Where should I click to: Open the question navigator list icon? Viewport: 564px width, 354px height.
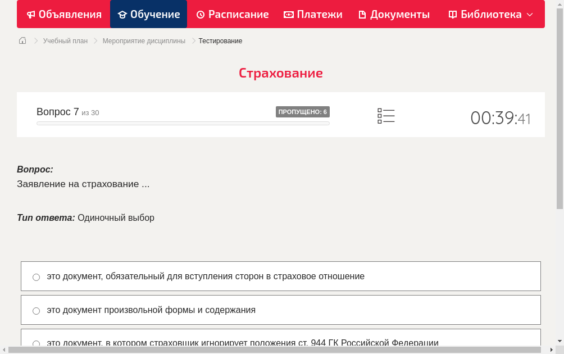(386, 115)
